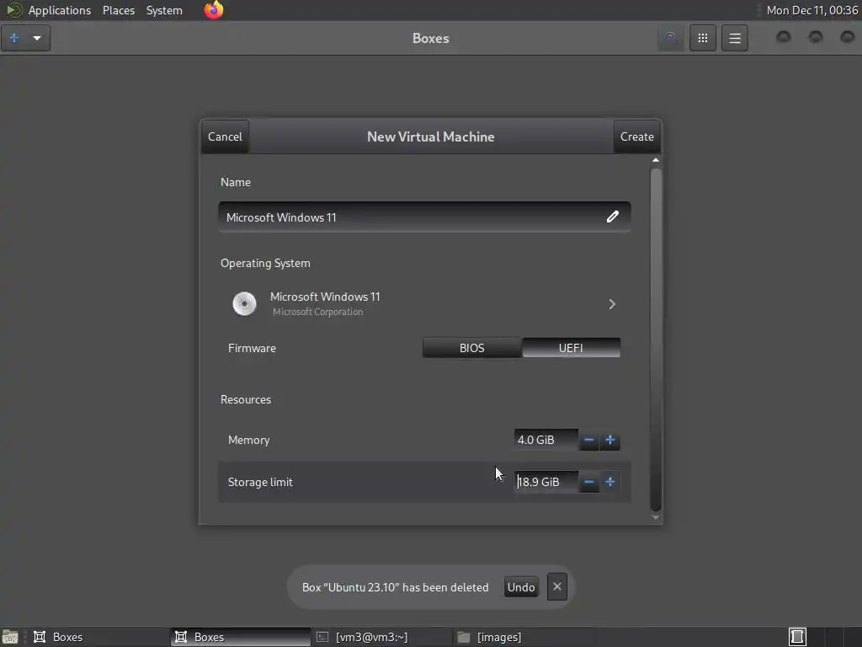This screenshot has width=862, height=647.
Task: Open operating system chooser chevron
Action: point(612,304)
